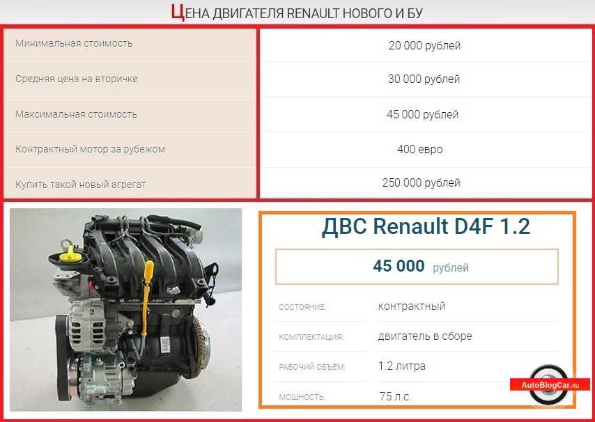Image resolution: width=595 pixels, height=422 pixels.
Task: Select the 'Состояние:' label
Action: click(x=302, y=307)
